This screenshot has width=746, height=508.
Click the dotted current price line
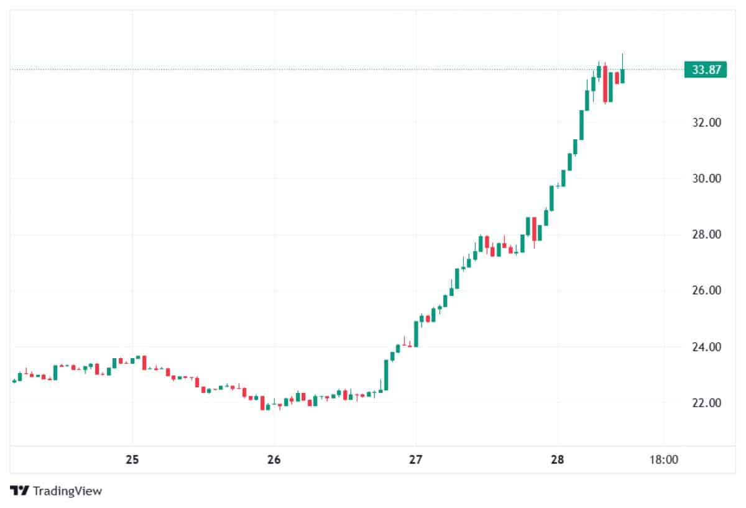coord(311,69)
